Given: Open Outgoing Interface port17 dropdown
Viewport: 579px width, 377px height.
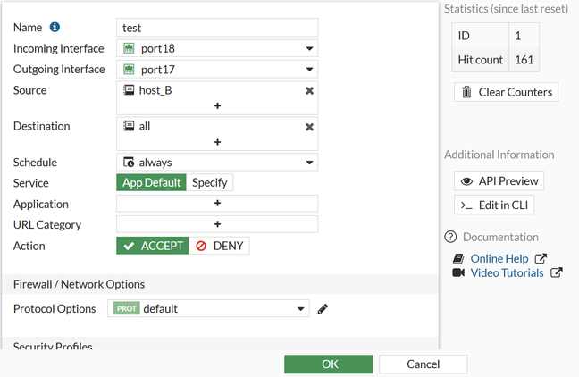Looking at the screenshot, I should pyautogui.click(x=217, y=69).
